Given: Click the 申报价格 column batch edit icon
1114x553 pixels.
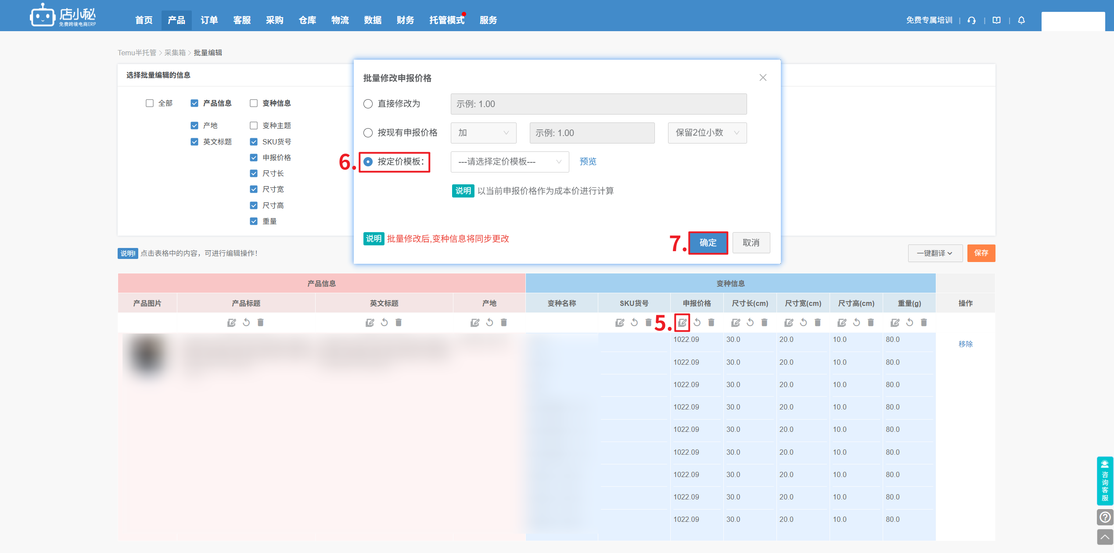Looking at the screenshot, I should click(x=682, y=323).
